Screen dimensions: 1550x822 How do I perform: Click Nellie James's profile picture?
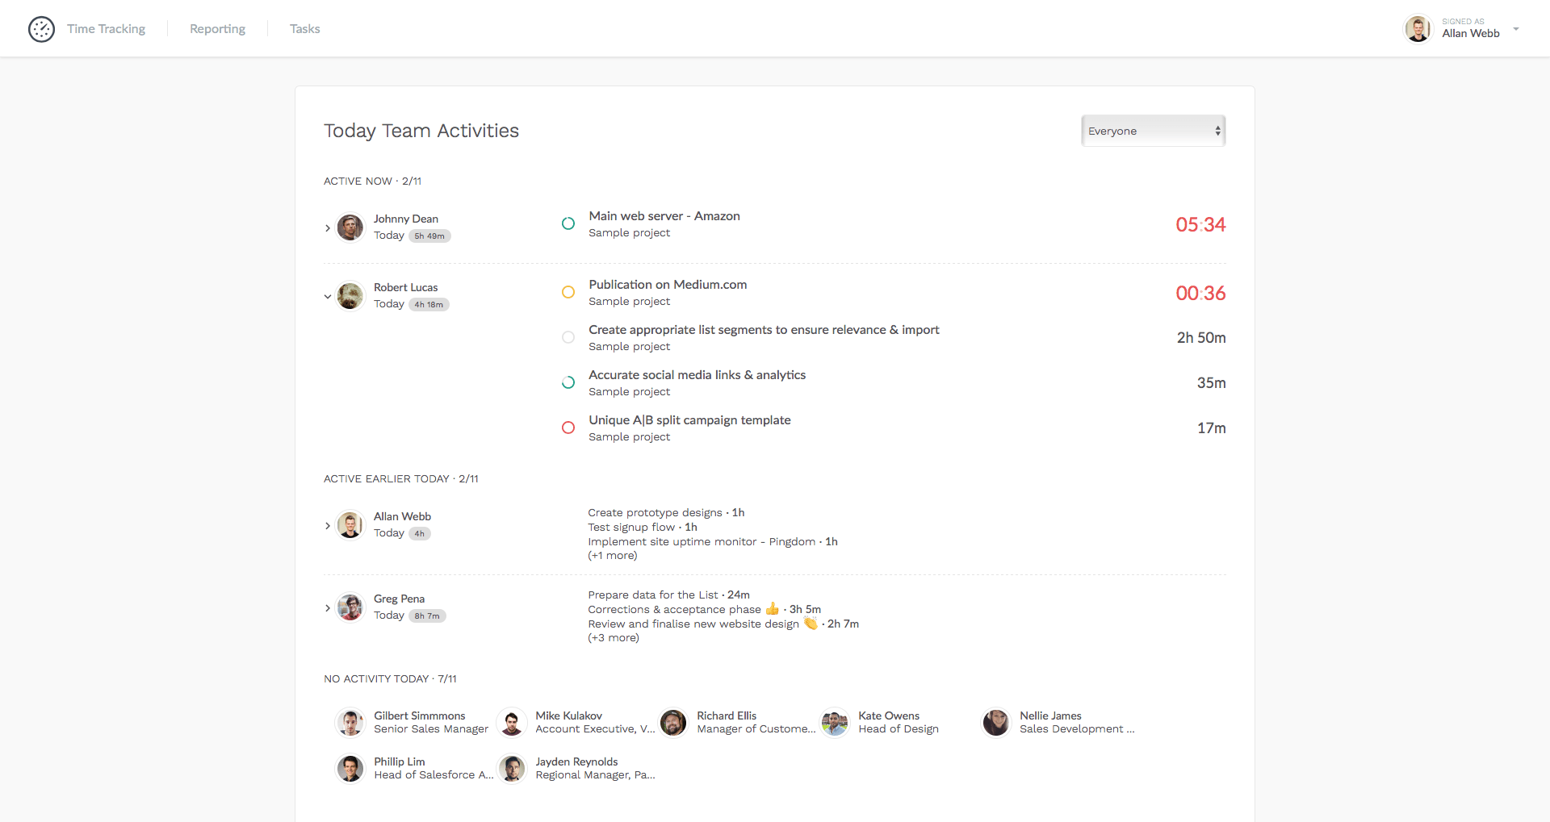996,723
